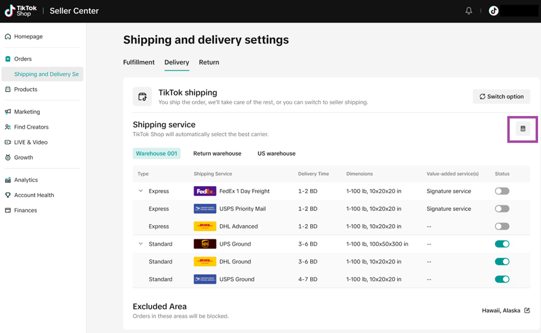Image resolution: width=541 pixels, height=333 pixels.
Task: Click the Switch option button
Action: click(501, 97)
